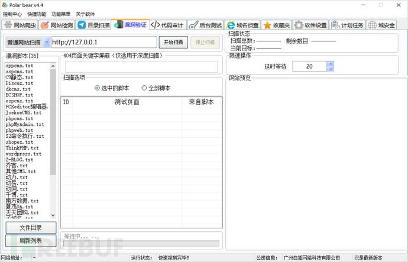Click the 计划任务 clipboard icon
The image size is (408, 262).
coord(335,25)
